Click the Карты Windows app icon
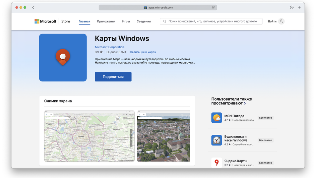 [63, 58]
